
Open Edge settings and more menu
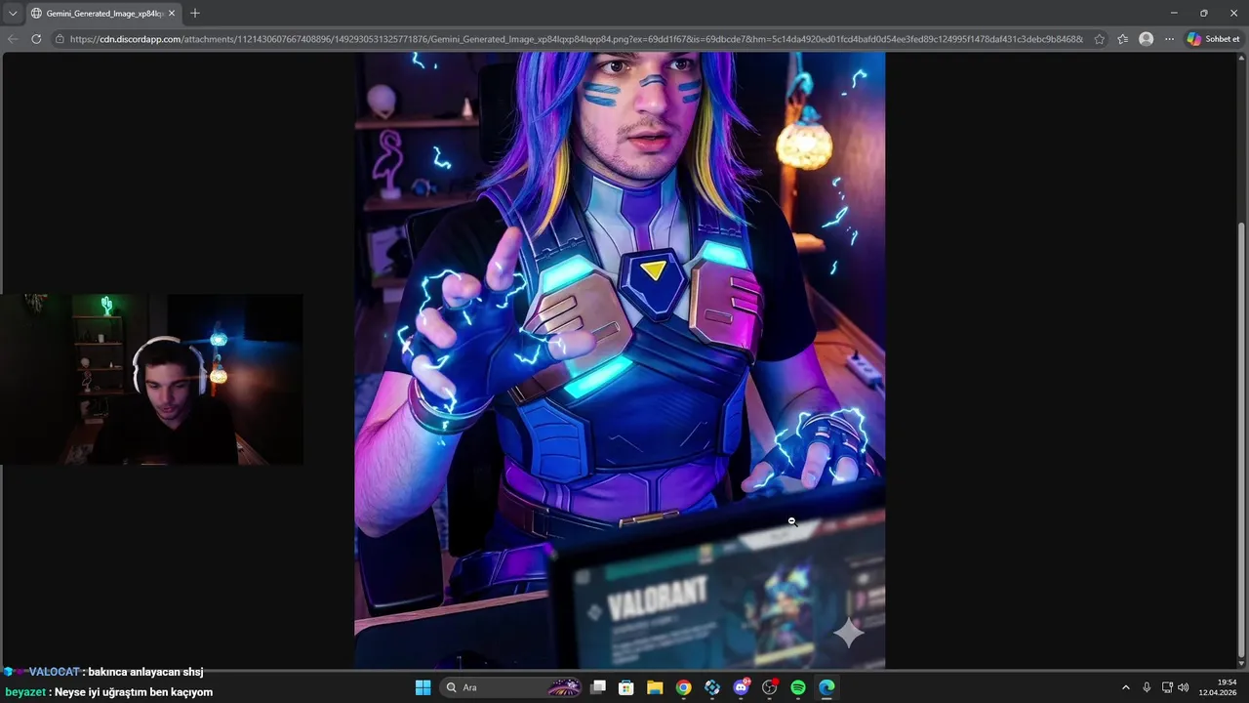click(1169, 39)
